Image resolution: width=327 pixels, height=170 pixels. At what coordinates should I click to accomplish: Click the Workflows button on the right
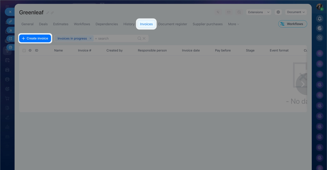point(293,24)
